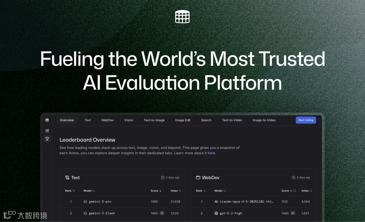The width and height of the screenshot is (365, 222).
Task: Click the clock icon next to 3 days ago
Action: tap(163, 177)
